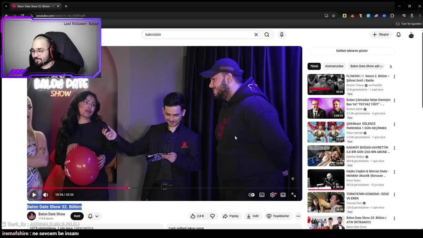The height and width of the screenshot is (238, 423).
Task: Open options for FLOW360 video
Action: point(394,77)
